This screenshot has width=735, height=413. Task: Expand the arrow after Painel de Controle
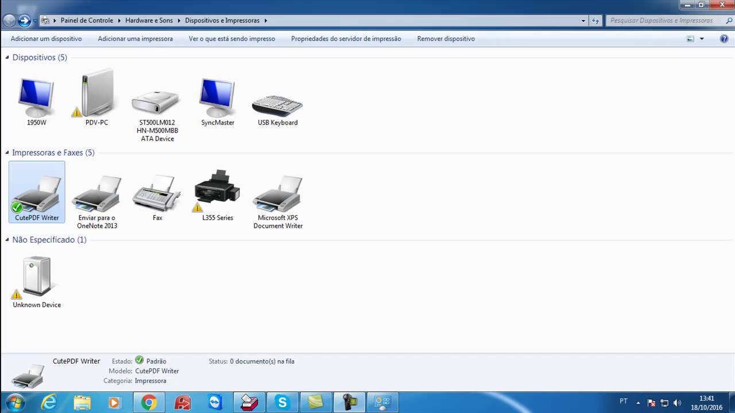click(x=120, y=21)
